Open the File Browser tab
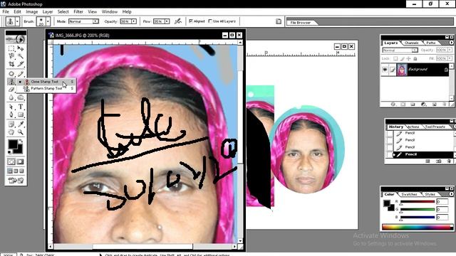456x256 pixels. pos(301,22)
